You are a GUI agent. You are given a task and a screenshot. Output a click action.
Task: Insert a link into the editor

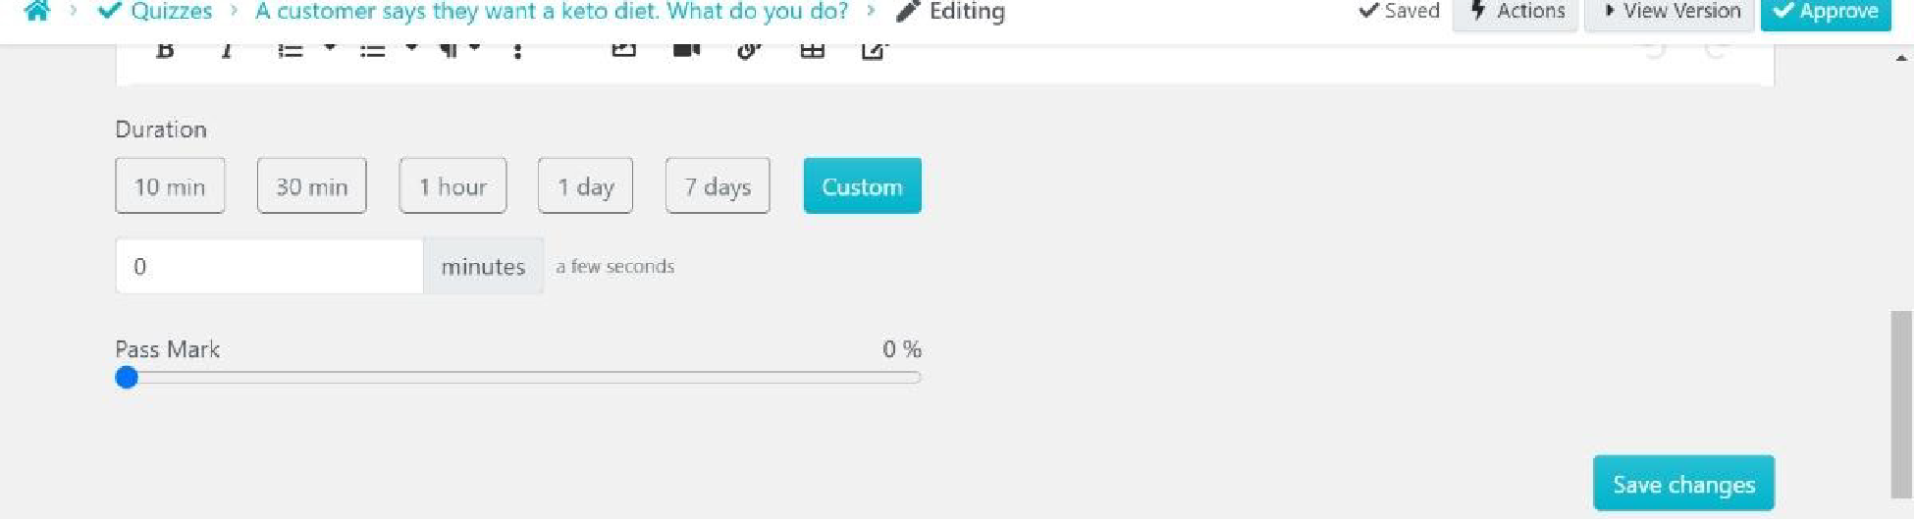tap(749, 51)
